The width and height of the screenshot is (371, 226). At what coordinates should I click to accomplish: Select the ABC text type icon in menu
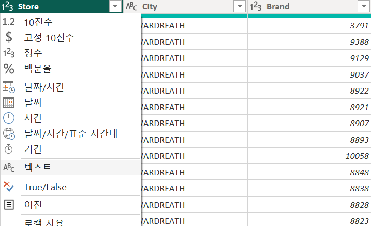pos(9,168)
